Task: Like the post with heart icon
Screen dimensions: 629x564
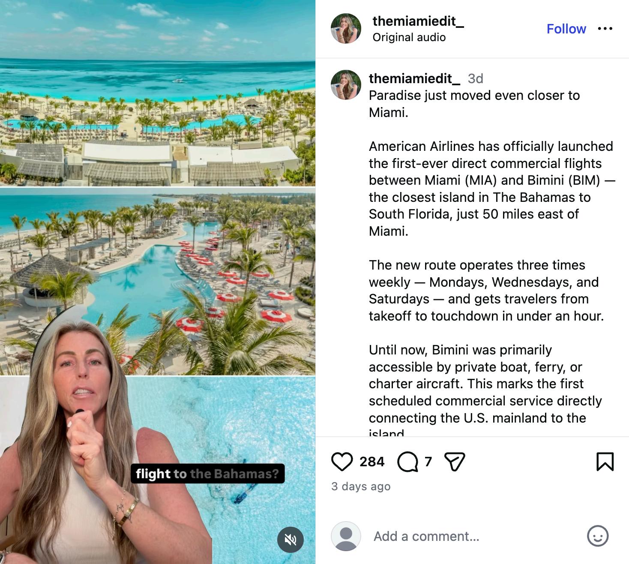Action: [x=342, y=462]
